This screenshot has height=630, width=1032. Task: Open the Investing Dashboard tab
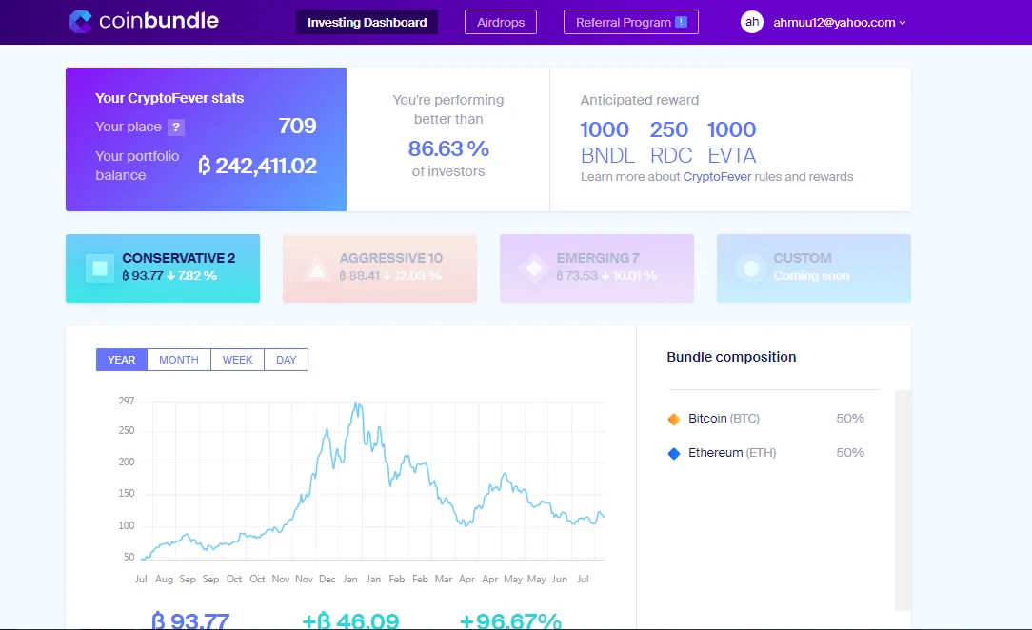click(x=367, y=22)
